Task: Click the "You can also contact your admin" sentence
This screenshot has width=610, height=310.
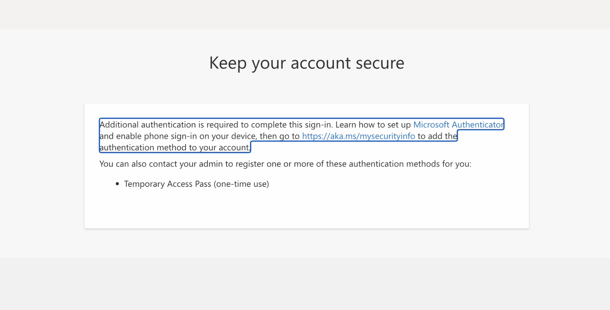Action: pyautogui.click(x=285, y=164)
